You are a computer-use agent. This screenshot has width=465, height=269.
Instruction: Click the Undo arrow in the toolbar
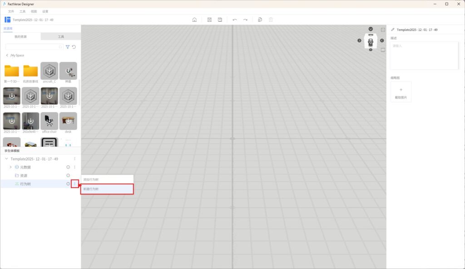coord(234,20)
